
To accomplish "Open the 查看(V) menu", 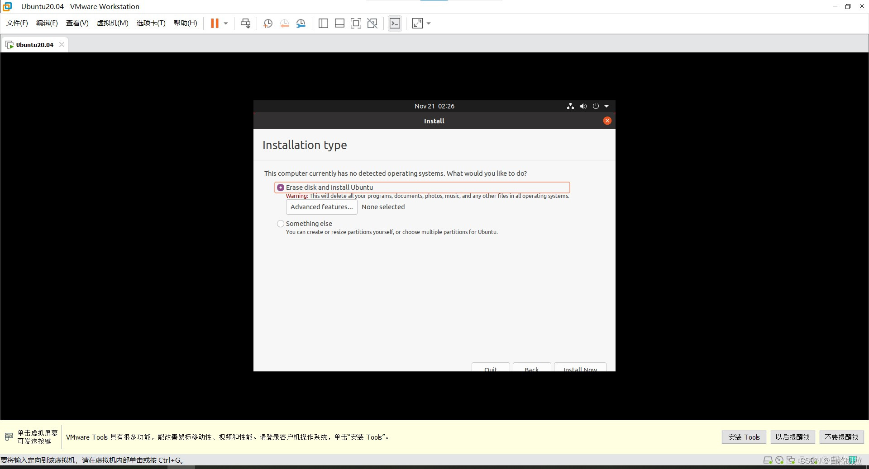I will [x=77, y=23].
